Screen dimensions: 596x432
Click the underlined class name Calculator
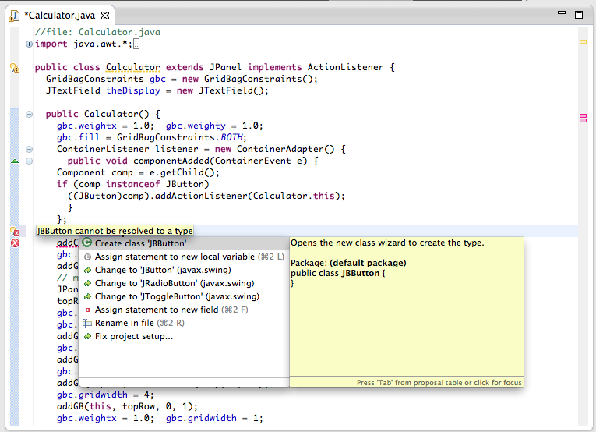click(132, 67)
